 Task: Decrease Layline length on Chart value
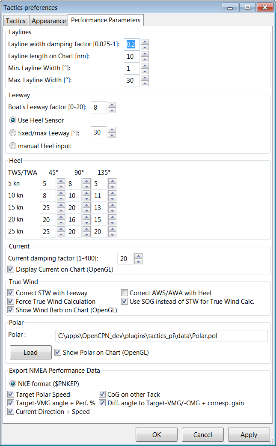145,59
